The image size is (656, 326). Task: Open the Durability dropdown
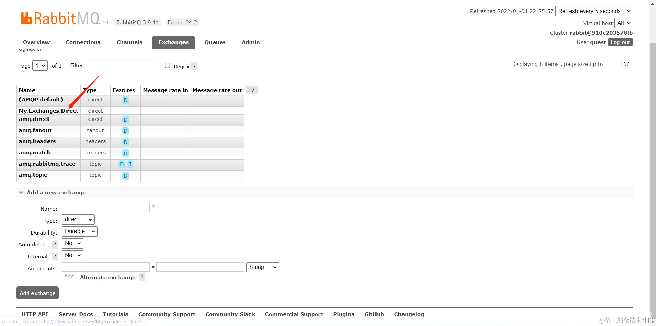[x=80, y=231]
